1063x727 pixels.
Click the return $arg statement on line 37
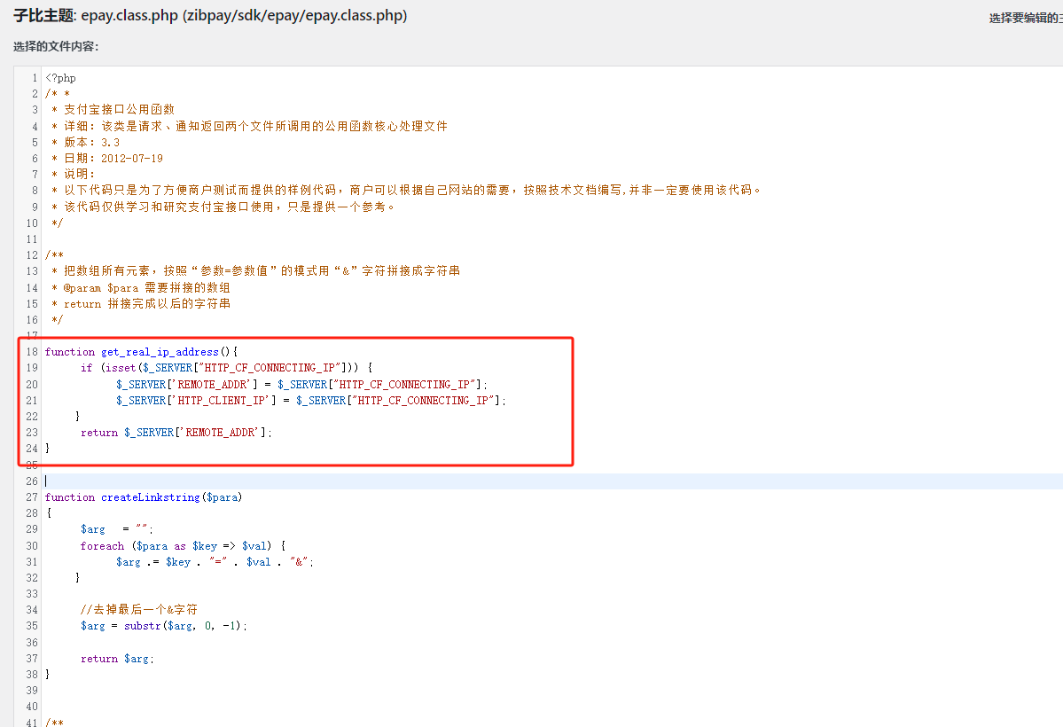pos(117,659)
